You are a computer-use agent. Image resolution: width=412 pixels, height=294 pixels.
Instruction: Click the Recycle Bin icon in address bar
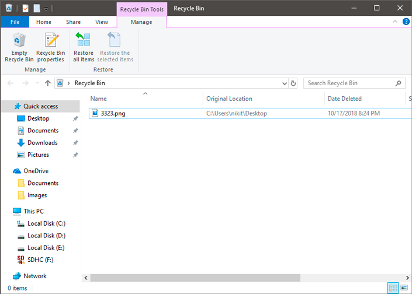pos(60,83)
